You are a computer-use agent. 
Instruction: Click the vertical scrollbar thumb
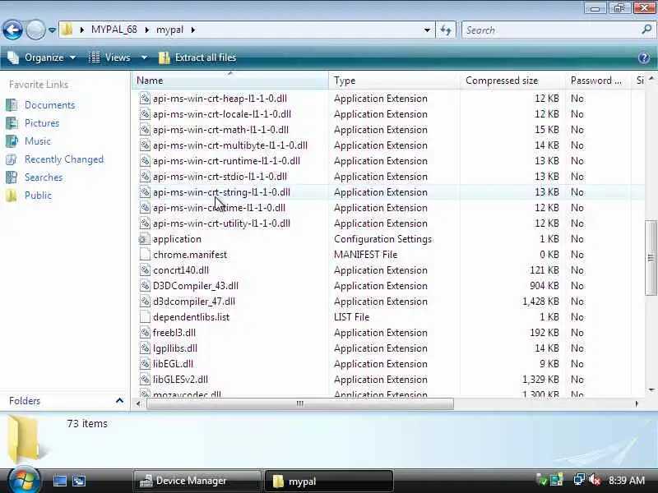click(651, 257)
